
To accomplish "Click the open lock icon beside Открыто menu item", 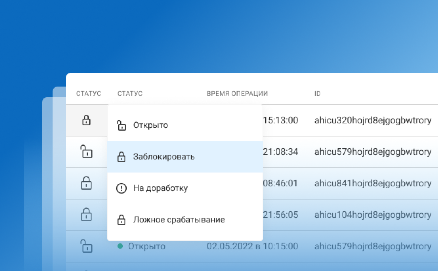I will (121, 125).
